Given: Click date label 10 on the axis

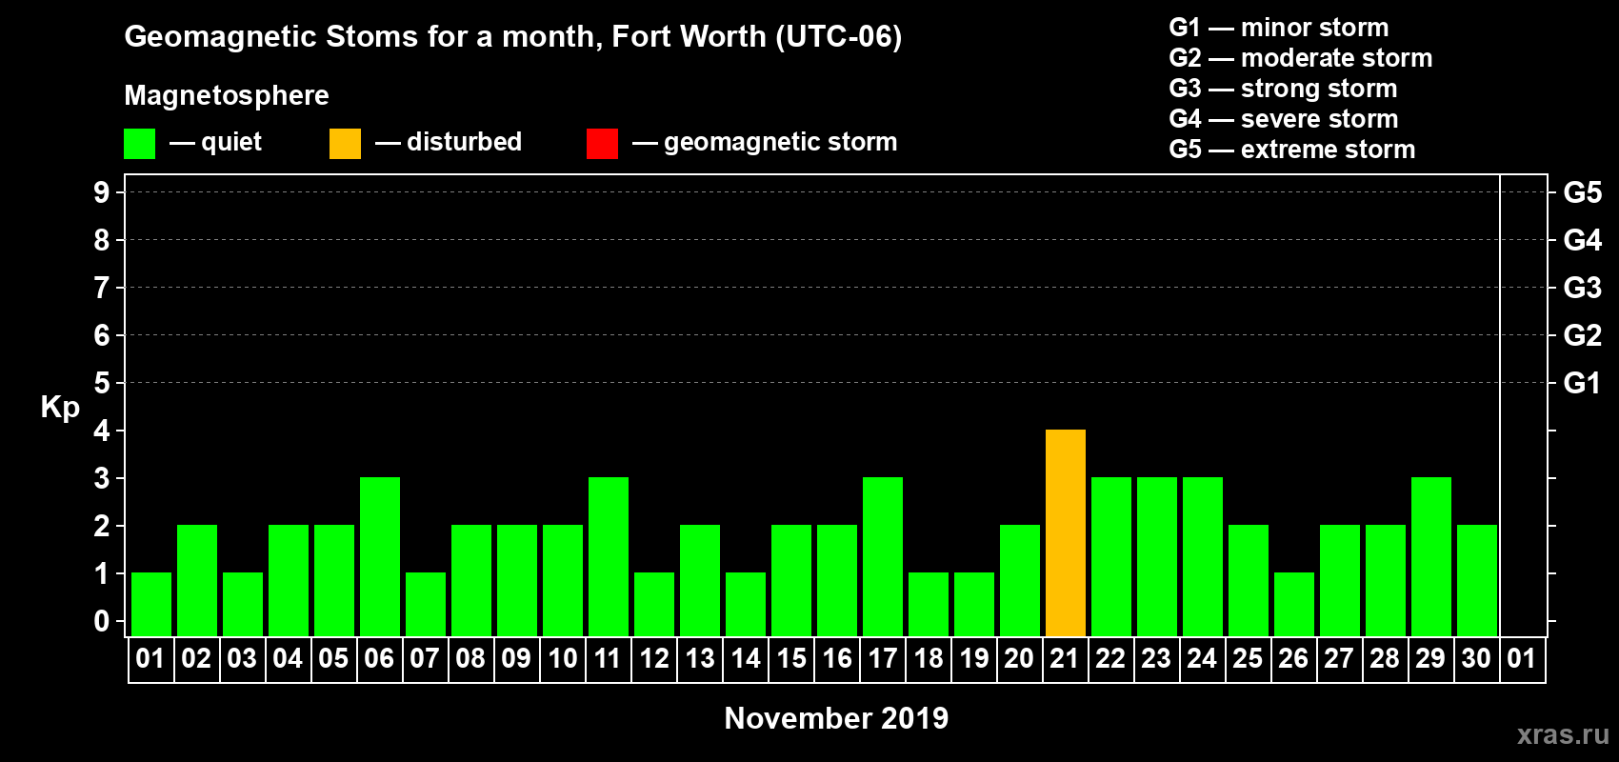Looking at the screenshot, I should click(x=562, y=659).
